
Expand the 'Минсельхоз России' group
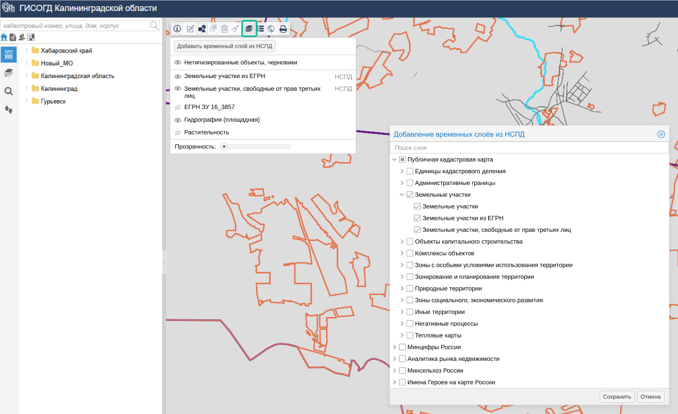point(395,370)
